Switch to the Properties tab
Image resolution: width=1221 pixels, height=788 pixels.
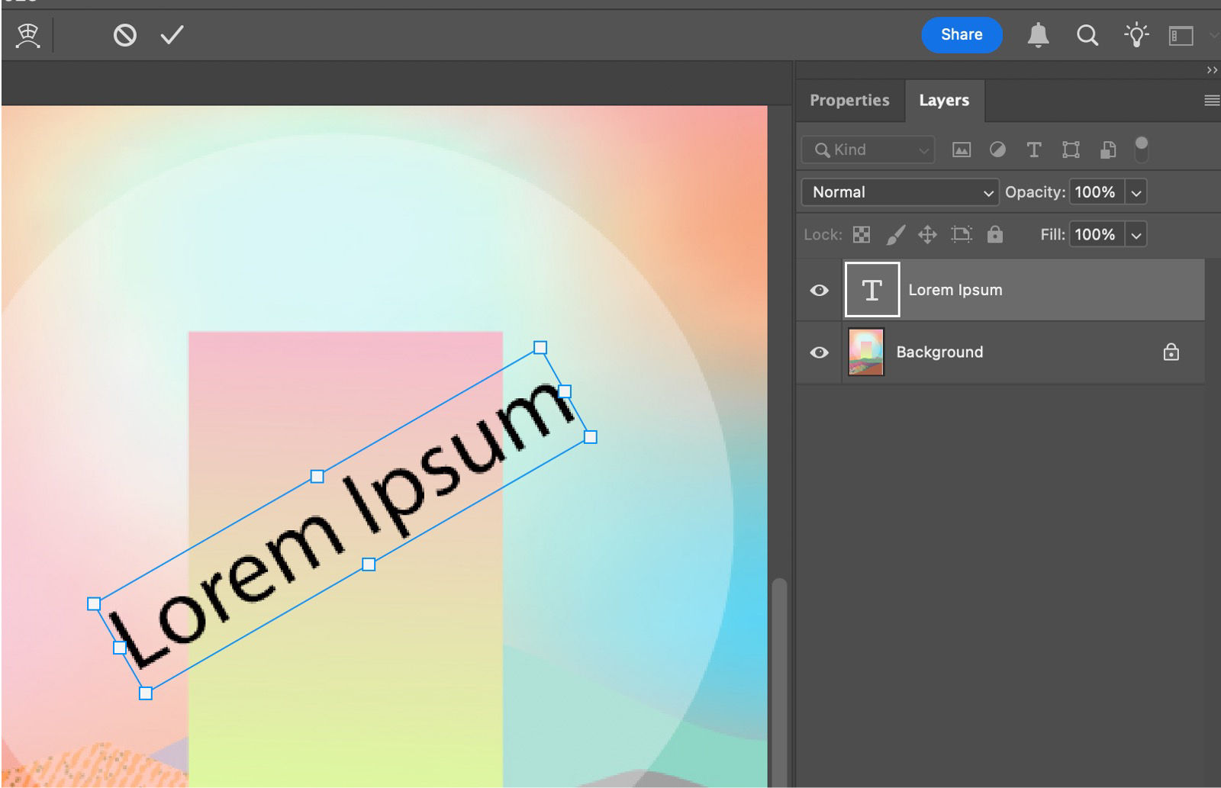849,100
